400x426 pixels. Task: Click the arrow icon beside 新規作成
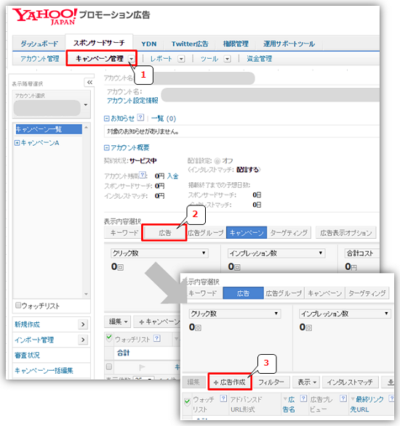coord(83,324)
